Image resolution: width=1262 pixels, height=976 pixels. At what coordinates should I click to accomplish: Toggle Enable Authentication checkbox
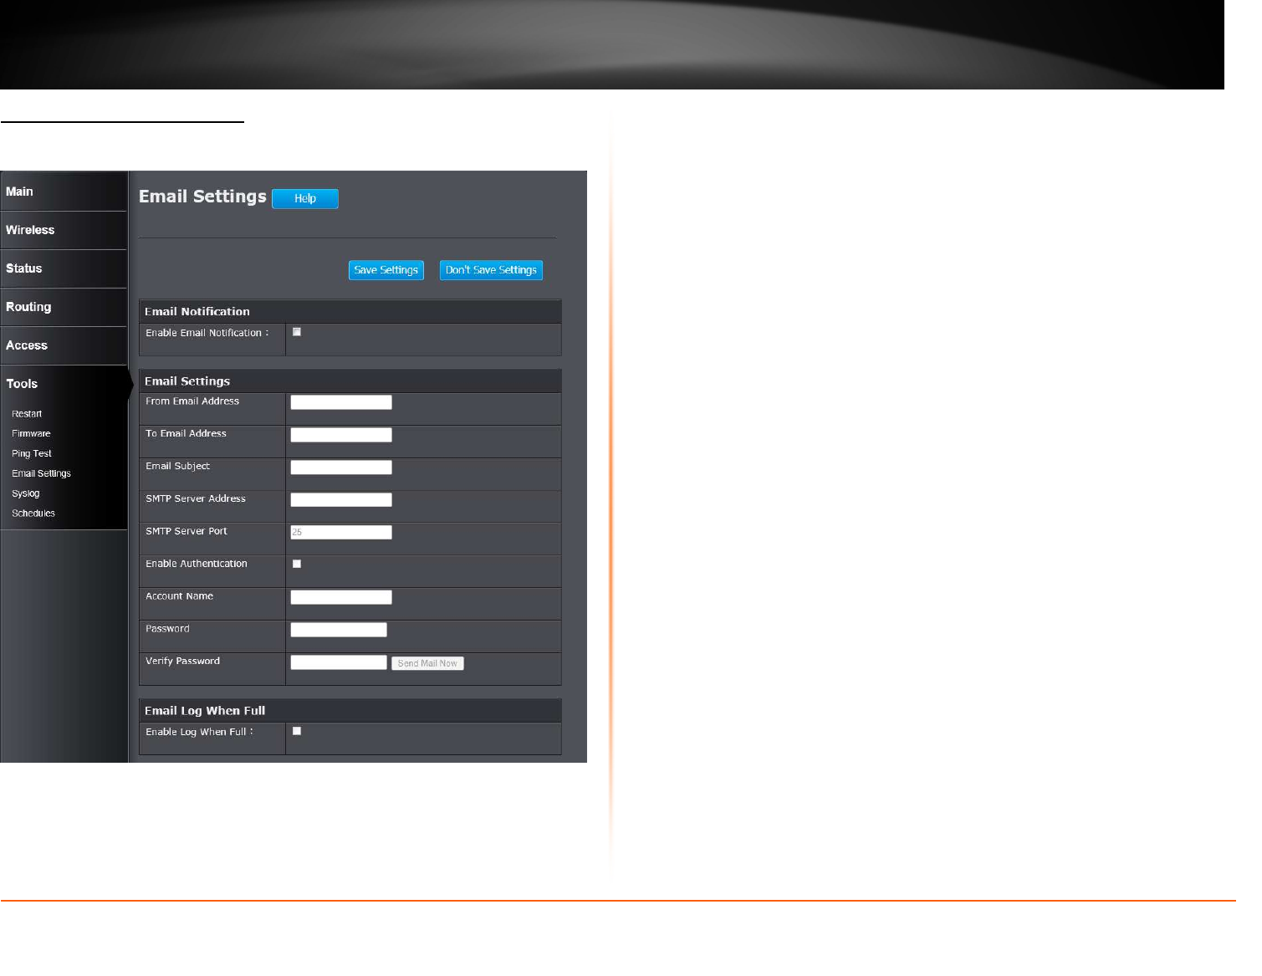click(x=297, y=564)
